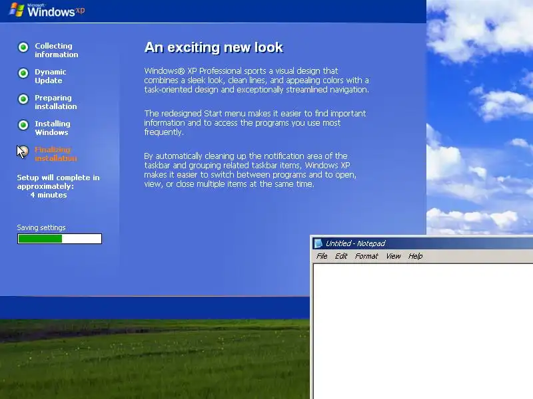Open the Help menu in Notepad
This screenshot has height=399, width=533.
[415, 256]
